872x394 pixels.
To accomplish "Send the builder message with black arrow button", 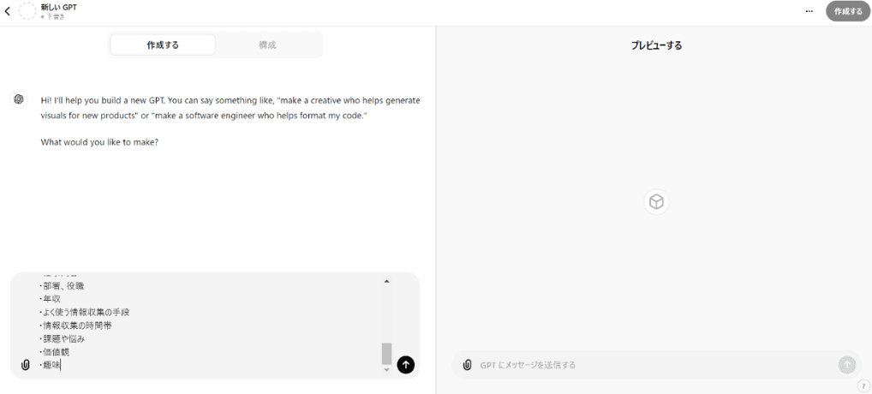I will [x=406, y=365].
